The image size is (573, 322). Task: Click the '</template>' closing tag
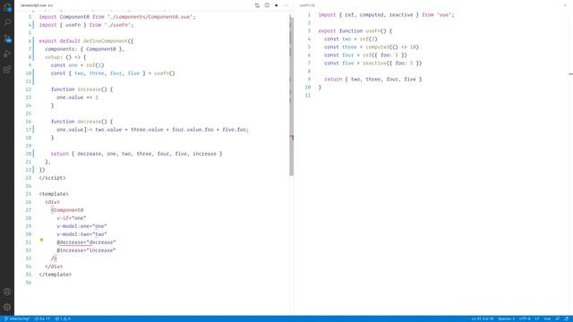(56, 275)
